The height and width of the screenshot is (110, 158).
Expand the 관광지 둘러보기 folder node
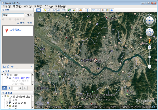point(4,78)
